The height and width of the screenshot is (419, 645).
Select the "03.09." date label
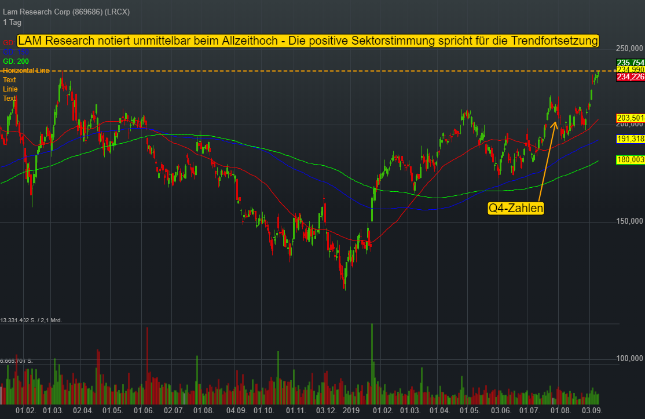tap(592, 411)
